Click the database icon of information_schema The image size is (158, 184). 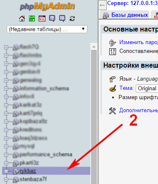click(16, 89)
